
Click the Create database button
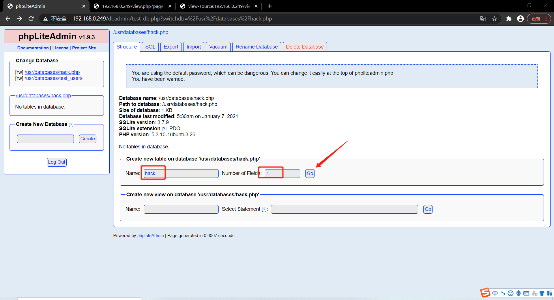88,139
